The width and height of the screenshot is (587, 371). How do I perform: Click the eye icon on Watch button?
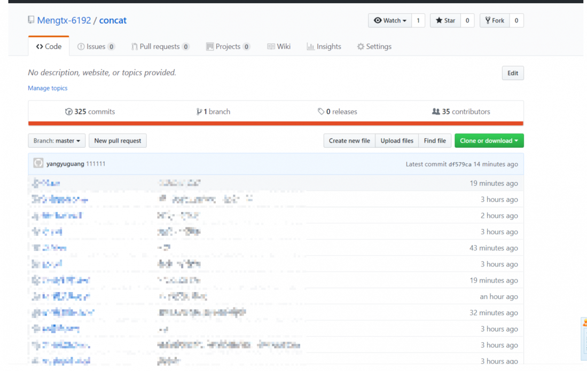point(378,20)
